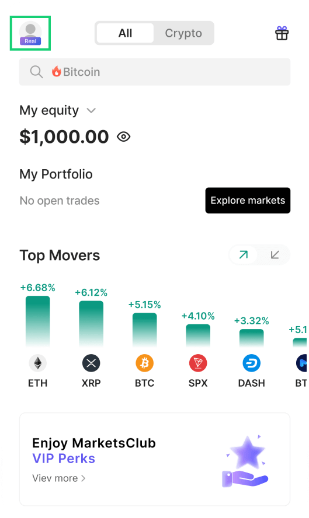Open the Real account profile avatar
This screenshot has height=518, width=309.
coord(30,33)
